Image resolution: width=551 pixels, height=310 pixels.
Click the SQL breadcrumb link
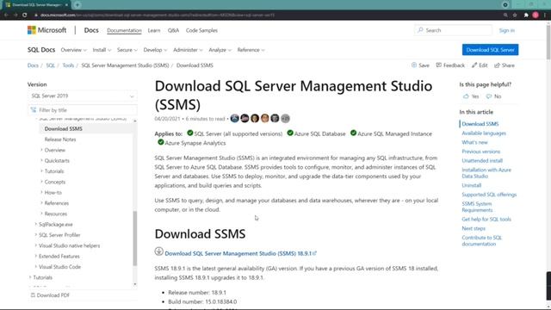click(51, 65)
